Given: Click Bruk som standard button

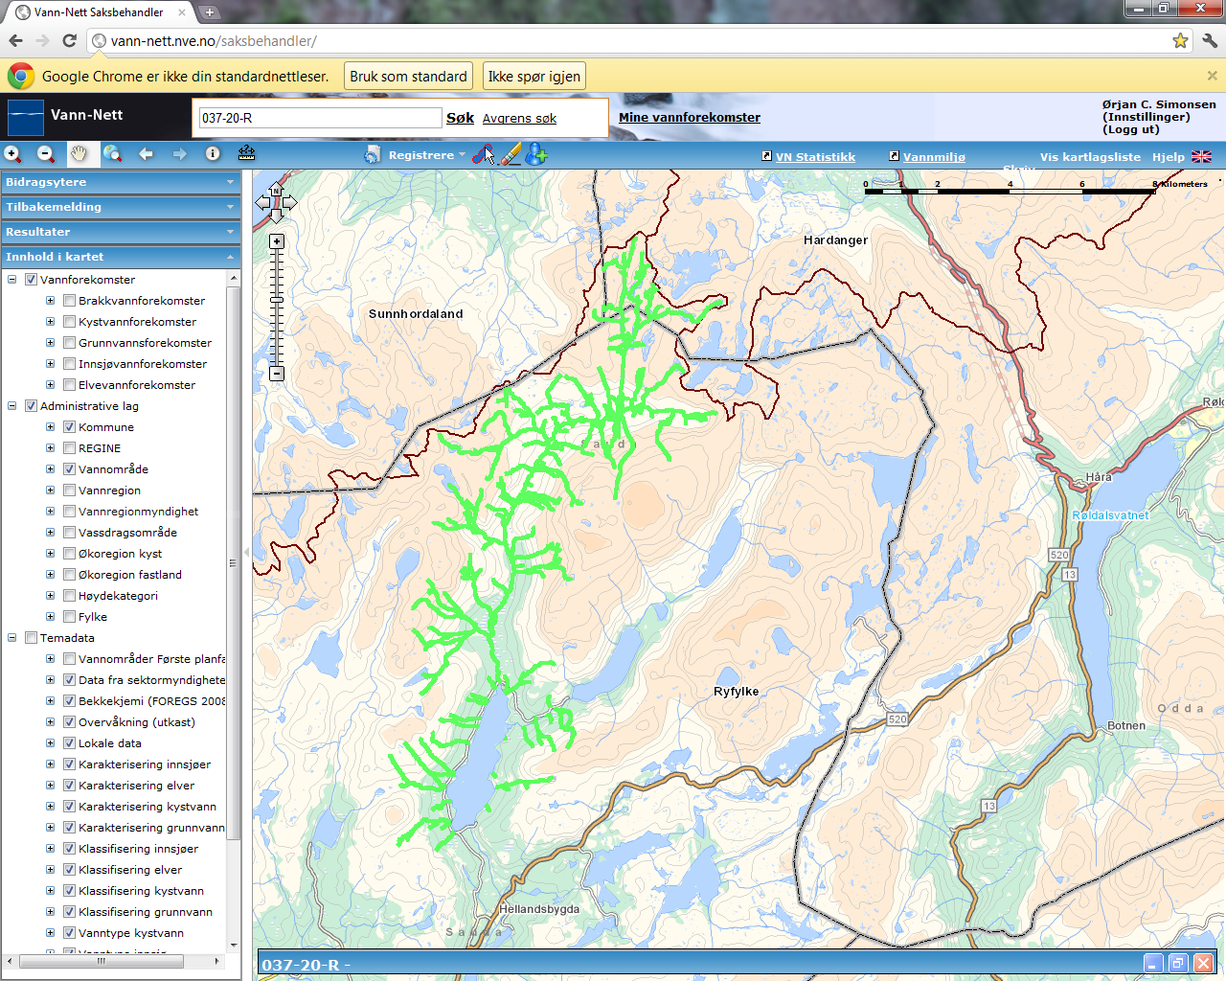Looking at the screenshot, I should [x=408, y=77].
